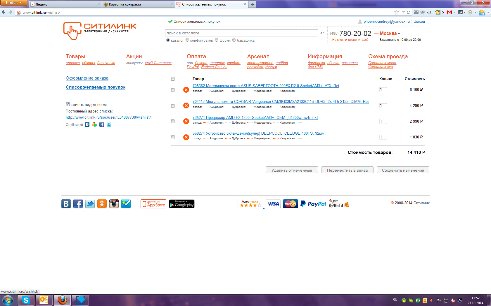Open the Информация menu section
491x306 pixels.
coord(325,57)
